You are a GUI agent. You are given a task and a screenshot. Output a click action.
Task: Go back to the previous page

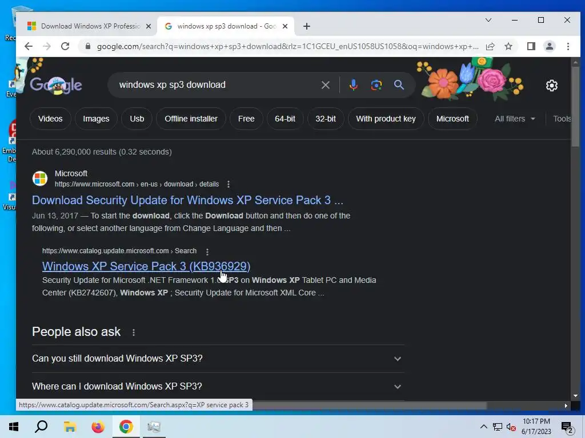[x=29, y=46]
